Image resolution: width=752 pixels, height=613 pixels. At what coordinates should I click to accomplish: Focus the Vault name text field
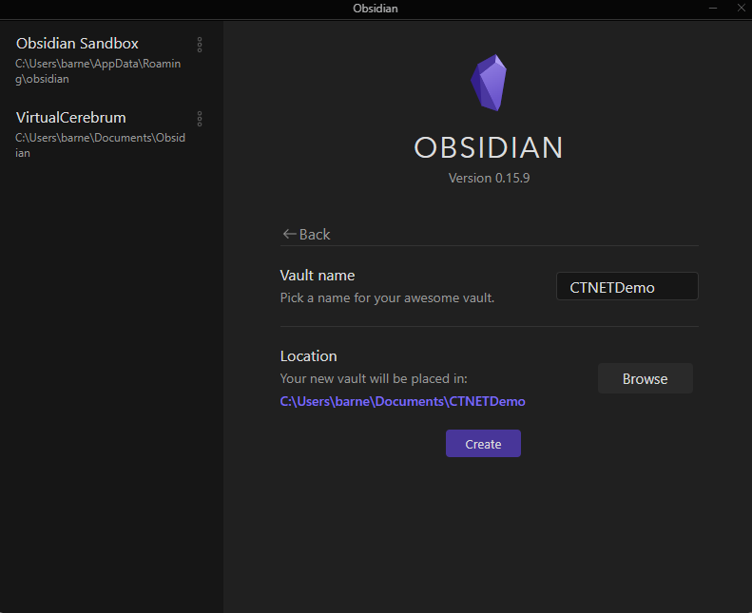(627, 286)
